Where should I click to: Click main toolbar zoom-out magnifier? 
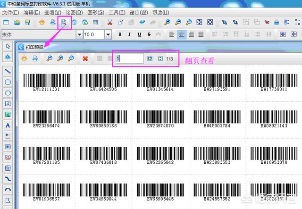click(178, 22)
